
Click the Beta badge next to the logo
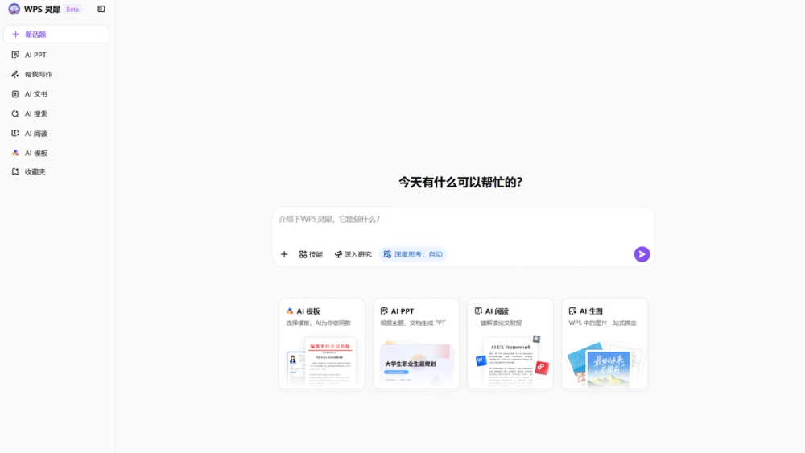click(x=72, y=9)
